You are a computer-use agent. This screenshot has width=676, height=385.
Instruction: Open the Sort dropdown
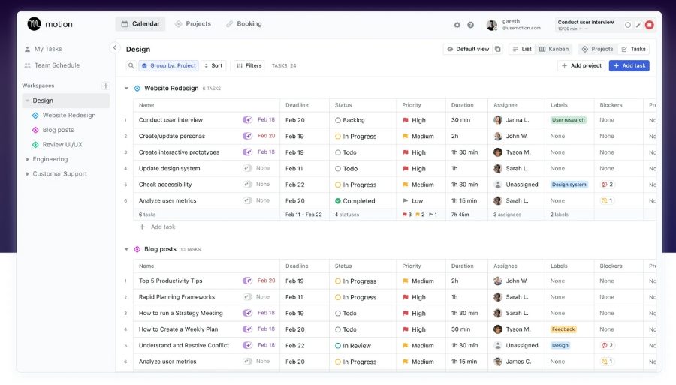pos(213,65)
